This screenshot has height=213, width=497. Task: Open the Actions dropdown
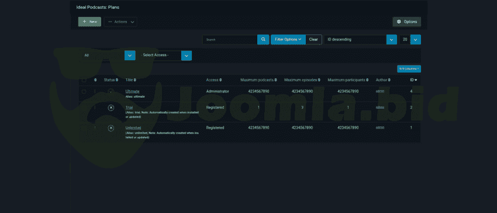(120, 22)
